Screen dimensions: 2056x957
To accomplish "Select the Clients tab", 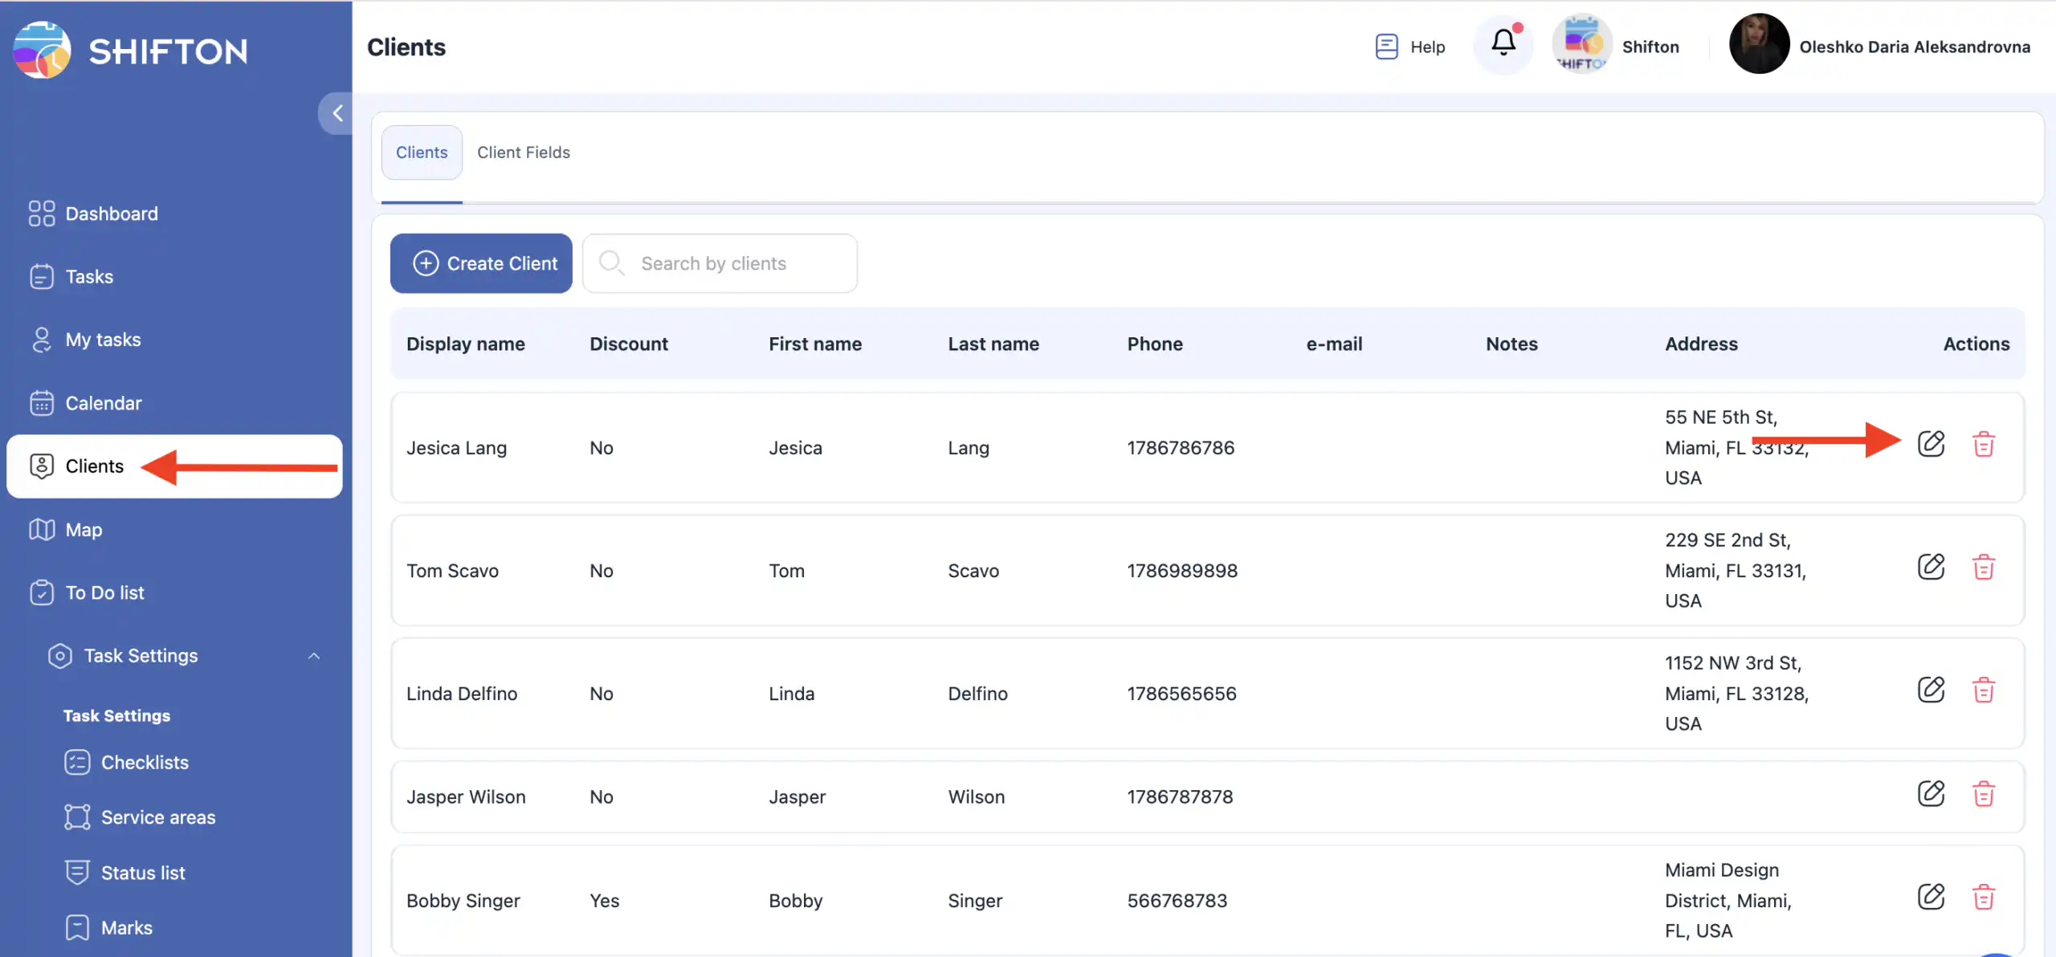I will tap(422, 153).
